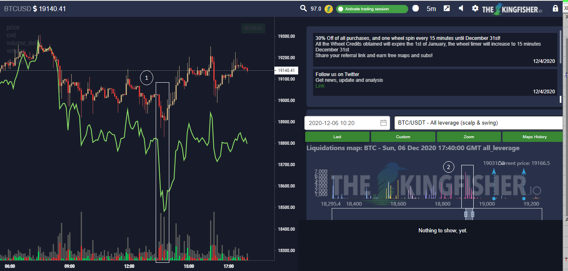Click the Activate trading session button
Image resolution: width=568 pixels, height=271 pixels.
(372, 8)
